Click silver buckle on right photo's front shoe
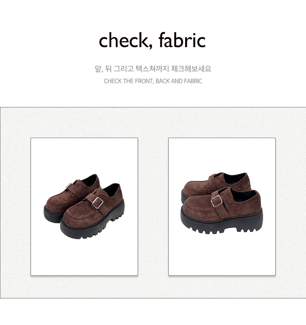 click(216, 201)
